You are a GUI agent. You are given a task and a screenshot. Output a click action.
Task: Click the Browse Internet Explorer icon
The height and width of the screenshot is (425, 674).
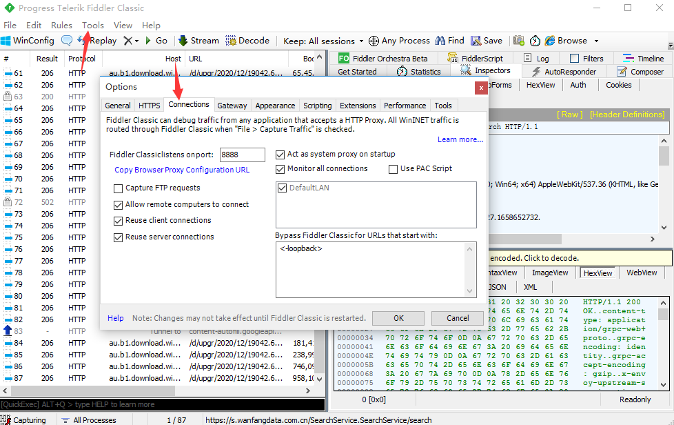coord(550,41)
